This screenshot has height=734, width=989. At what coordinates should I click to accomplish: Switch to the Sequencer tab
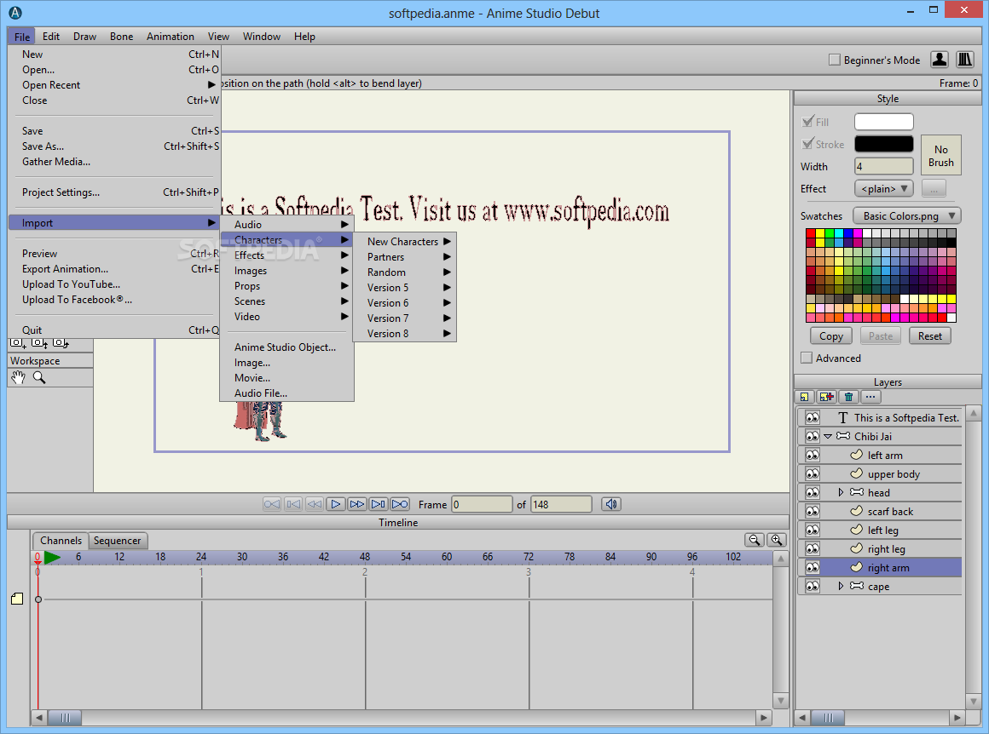coord(118,541)
